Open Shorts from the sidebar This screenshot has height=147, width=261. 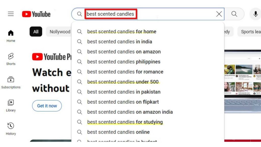(x=11, y=59)
